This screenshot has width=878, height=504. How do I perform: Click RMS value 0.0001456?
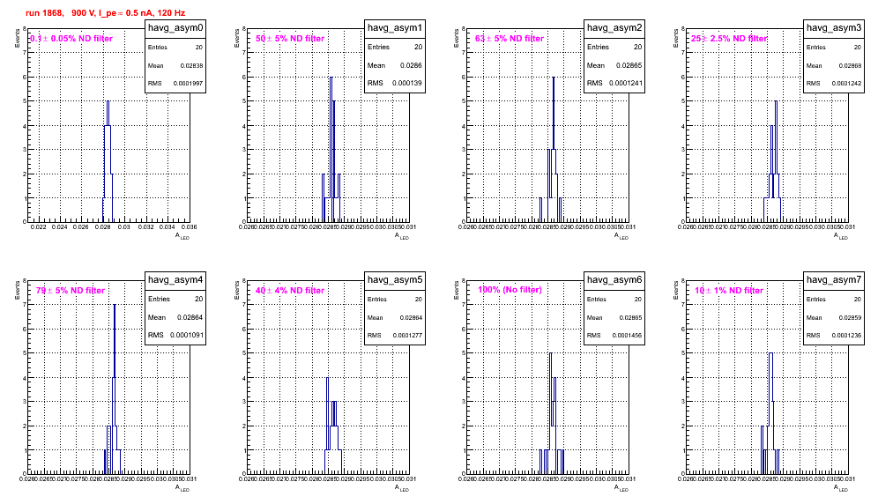click(627, 336)
